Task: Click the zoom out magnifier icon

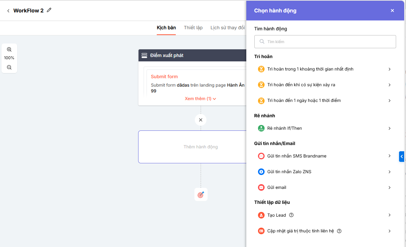Action: pos(10,67)
